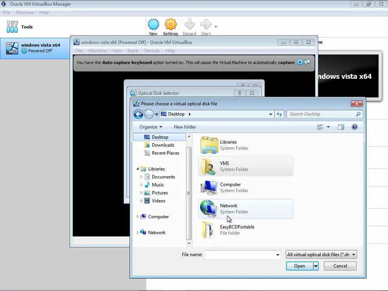Click the Discard arrow icon
Screen dimensions: 388x291
point(189,24)
